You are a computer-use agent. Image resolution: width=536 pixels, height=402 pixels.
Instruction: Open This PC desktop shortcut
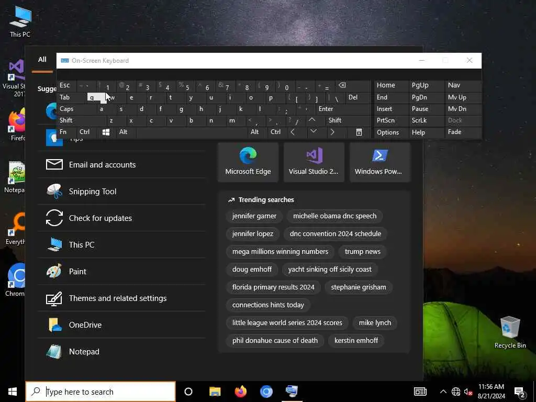pyautogui.click(x=20, y=21)
